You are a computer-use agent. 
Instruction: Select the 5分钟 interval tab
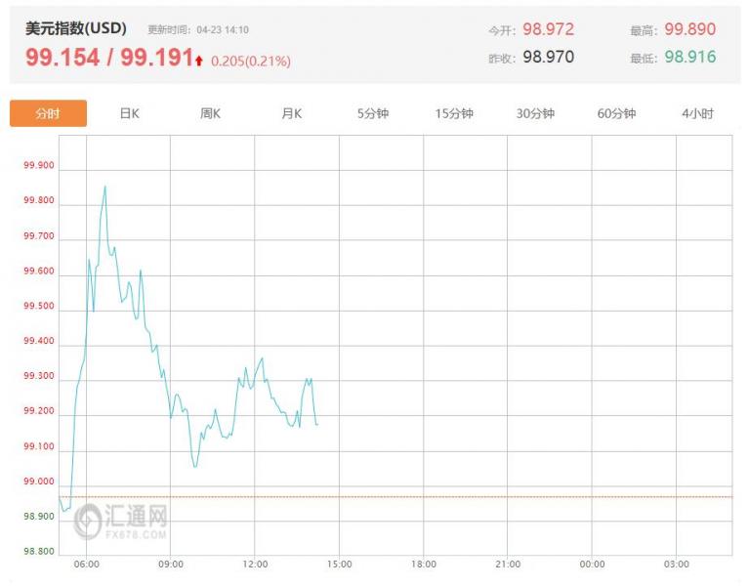[373, 113]
